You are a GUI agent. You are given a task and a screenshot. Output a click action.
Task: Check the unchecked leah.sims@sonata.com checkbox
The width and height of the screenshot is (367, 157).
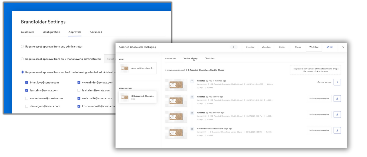click(x=79, y=90)
